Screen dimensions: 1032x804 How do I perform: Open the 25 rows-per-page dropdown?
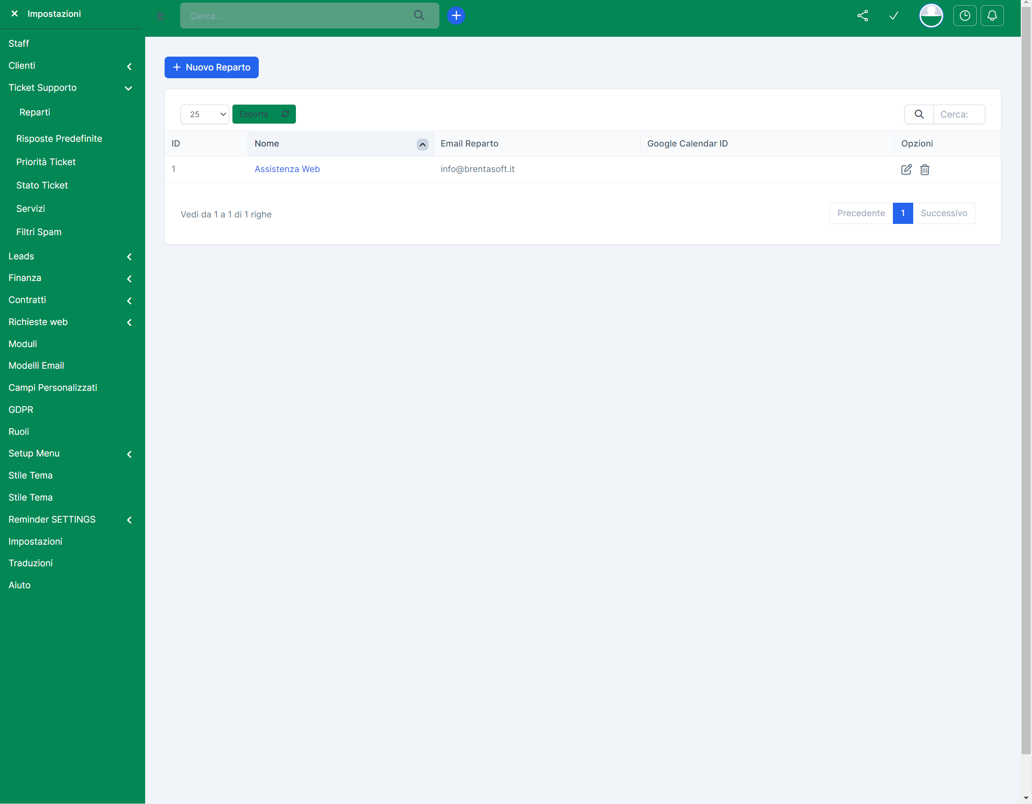205,114
